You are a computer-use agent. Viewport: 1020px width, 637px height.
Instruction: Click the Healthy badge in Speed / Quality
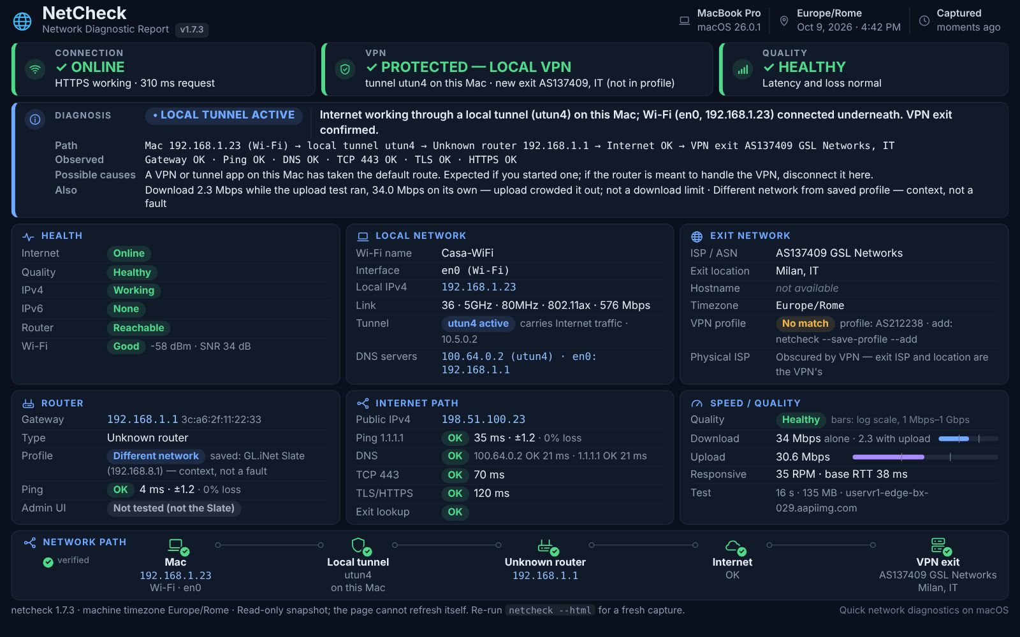[801, 420]
